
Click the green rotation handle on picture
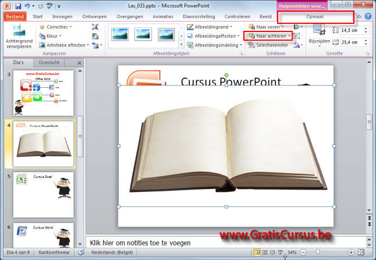coord(226,75)
